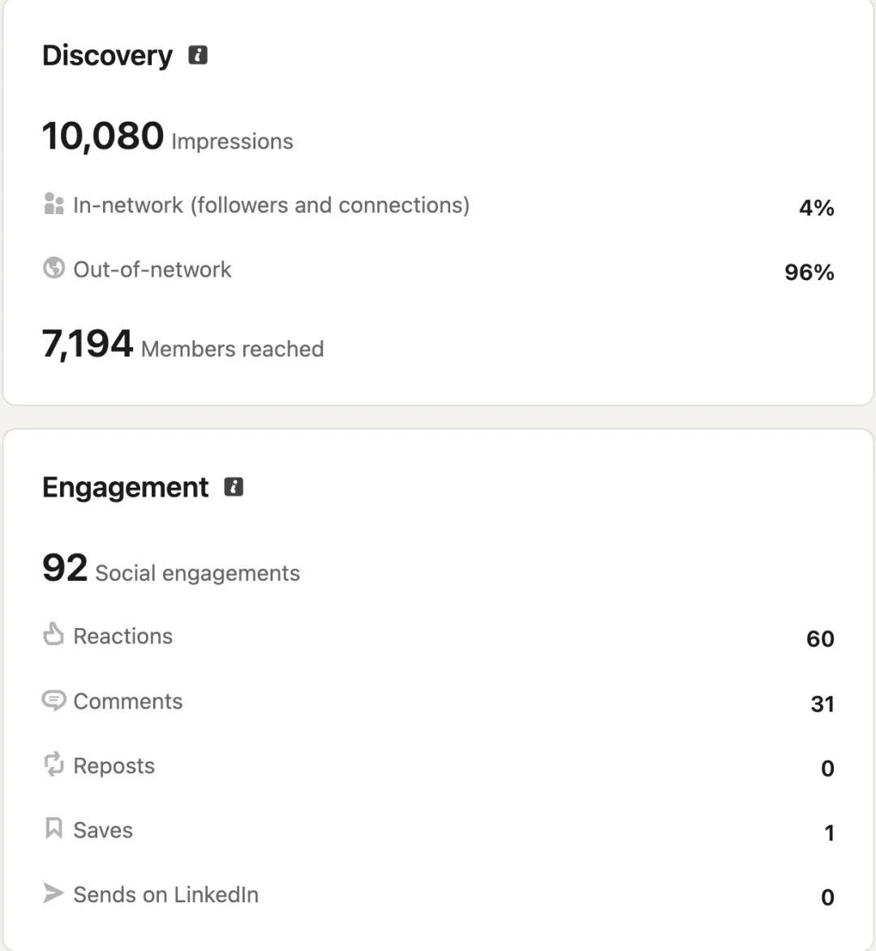Image resolution: width=876 pixels, height=951 pixels.
Task: Click the Discovery info icon
Action: tap(198, 55)
